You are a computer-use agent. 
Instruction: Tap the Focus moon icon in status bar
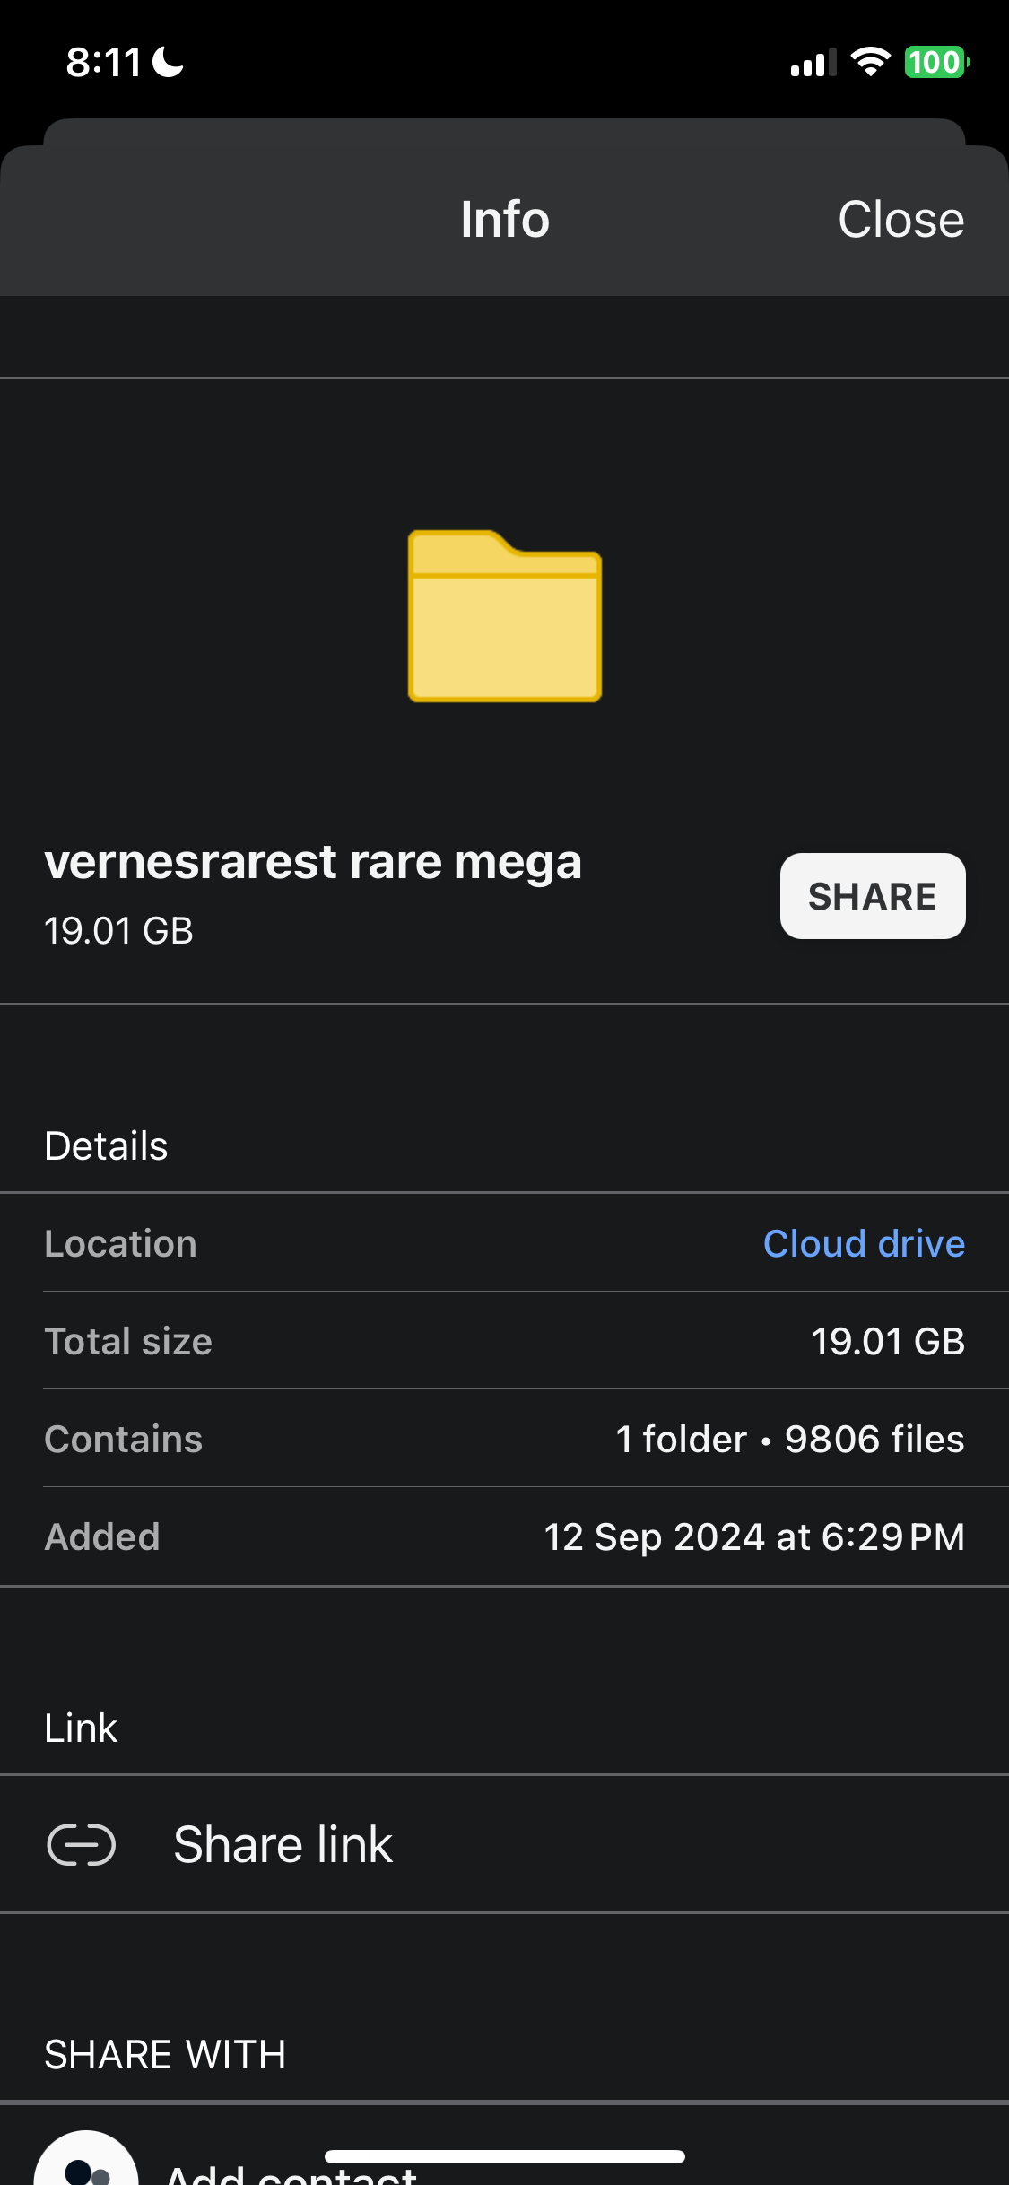tap(168, 62)
